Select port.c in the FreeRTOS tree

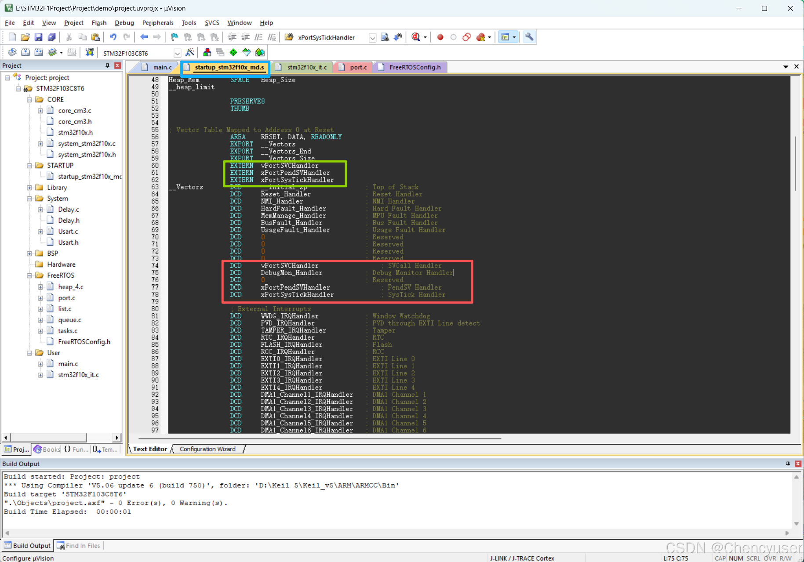[x=66, y=298]
